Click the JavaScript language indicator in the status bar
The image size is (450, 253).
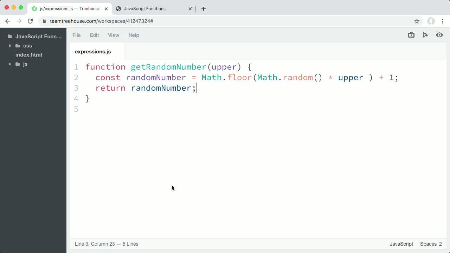point(401,244)
